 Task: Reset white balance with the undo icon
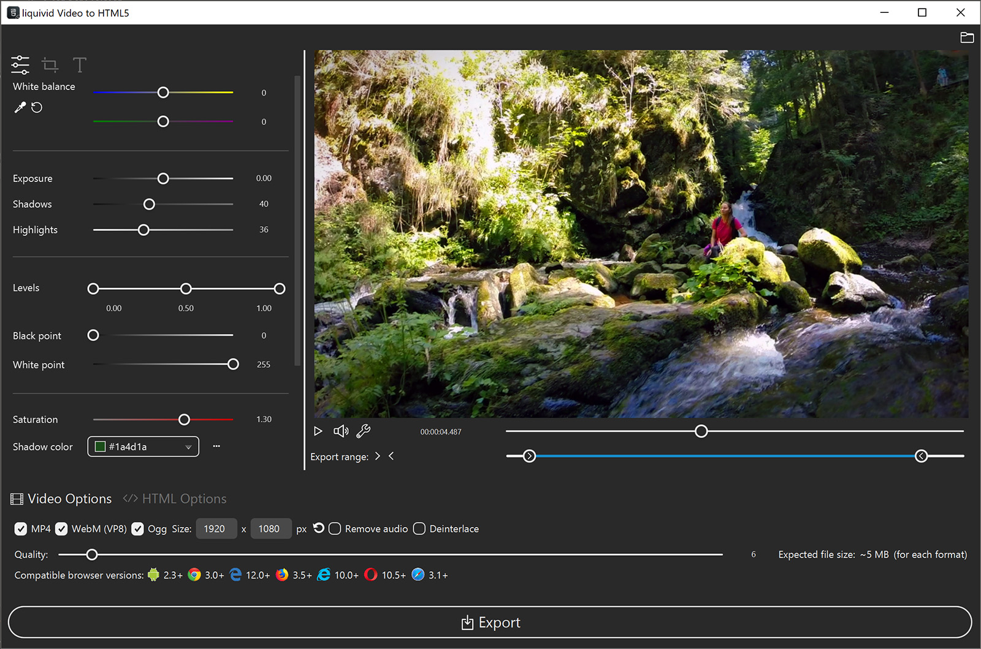click(37, 107)
